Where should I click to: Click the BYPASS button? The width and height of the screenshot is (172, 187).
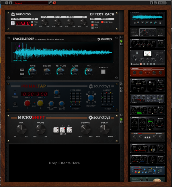pyautogui.click(x=162, y=3)
